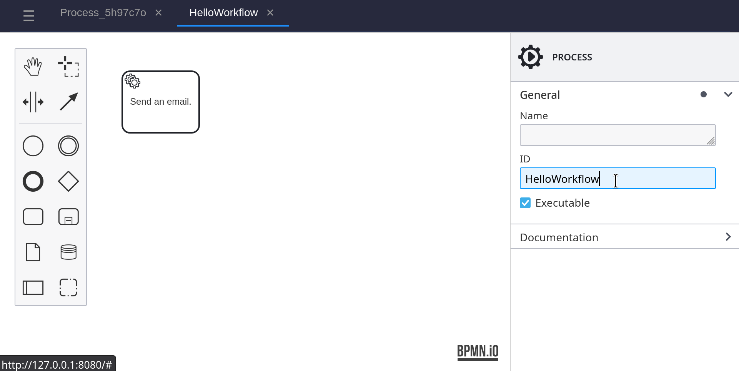Switch to the Process_5h97c7o tab
Screen dimensions: 739x371
coord(103,13)
